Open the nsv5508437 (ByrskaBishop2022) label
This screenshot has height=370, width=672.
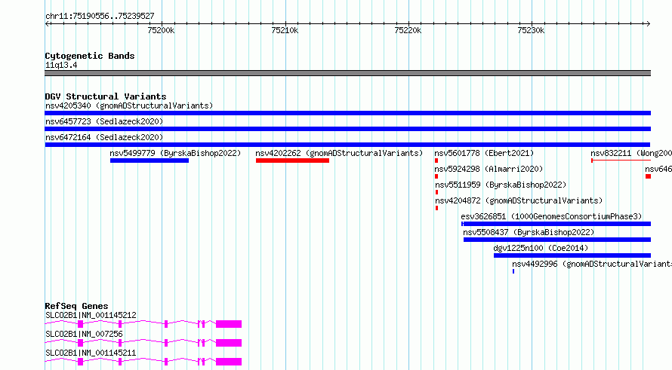pyautogui.click(x=529, y=232)
